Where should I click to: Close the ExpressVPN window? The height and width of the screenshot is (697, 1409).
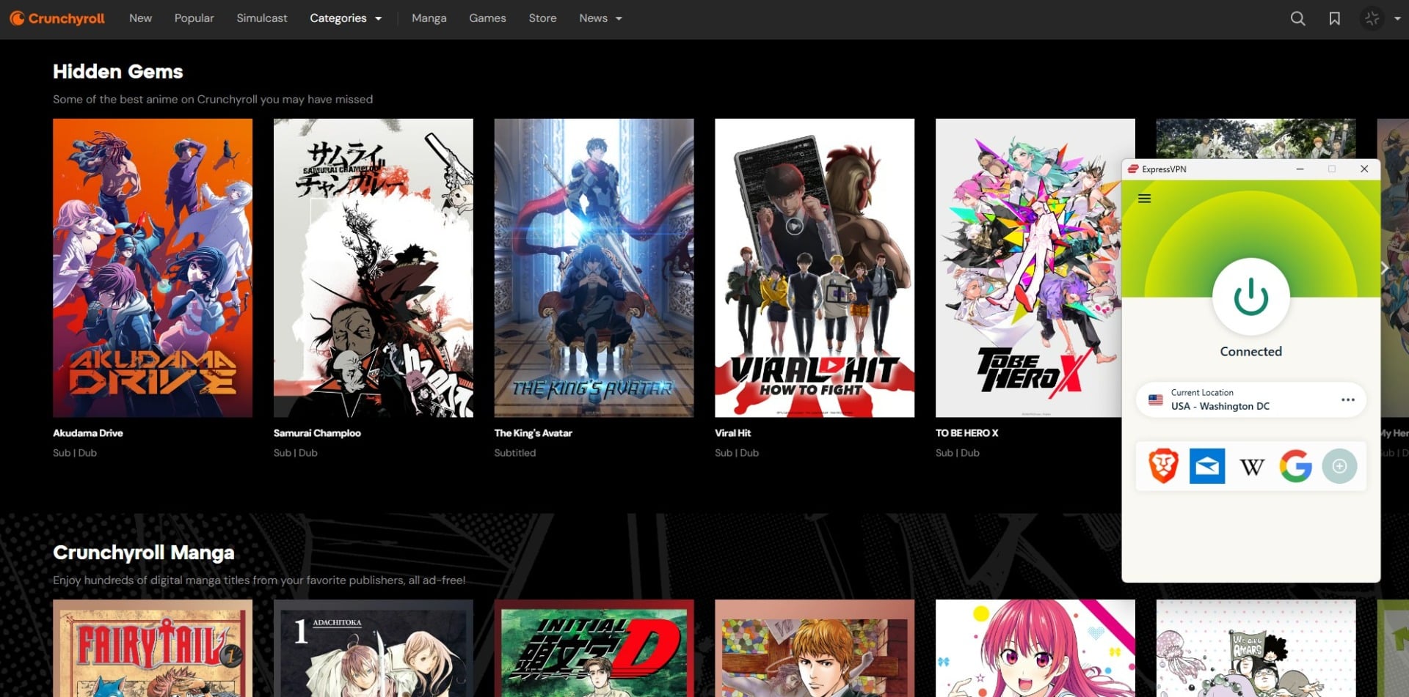[1364, 169]
